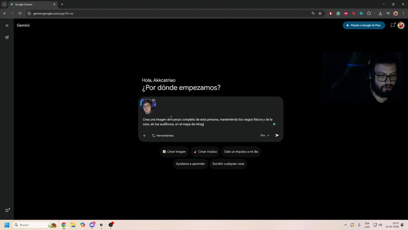
Task: Add files with the plus icon
Action: click(144, 135)
